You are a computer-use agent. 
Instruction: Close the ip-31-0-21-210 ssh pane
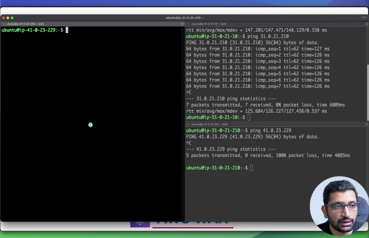tap(188, 124)
